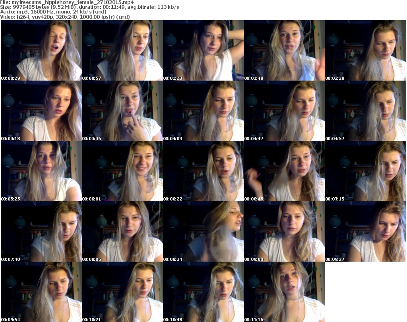The height and width of the screenshot is (322, 407).
Task: Click the Size and duration info line
Action: point(89,7)
